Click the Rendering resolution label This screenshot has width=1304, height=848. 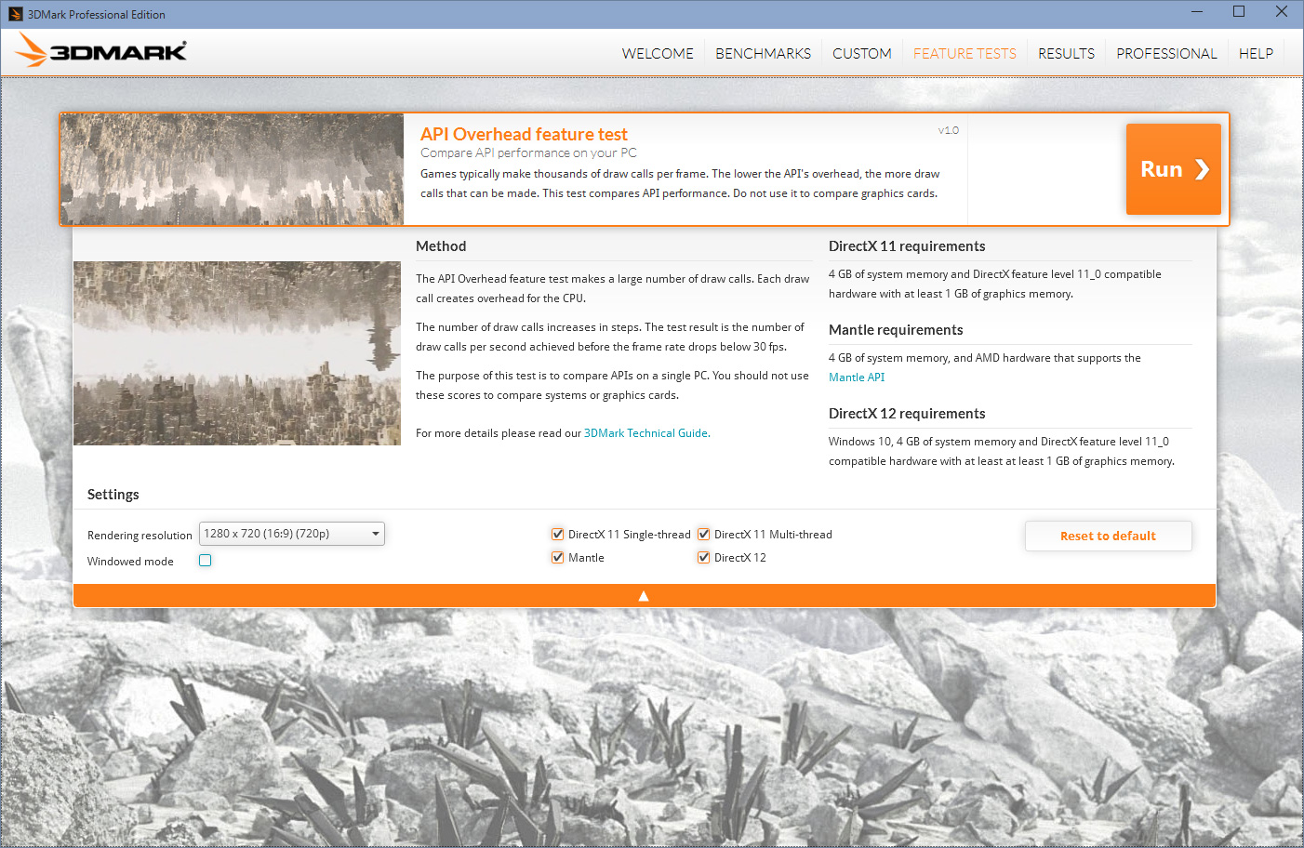coord(140,536)
